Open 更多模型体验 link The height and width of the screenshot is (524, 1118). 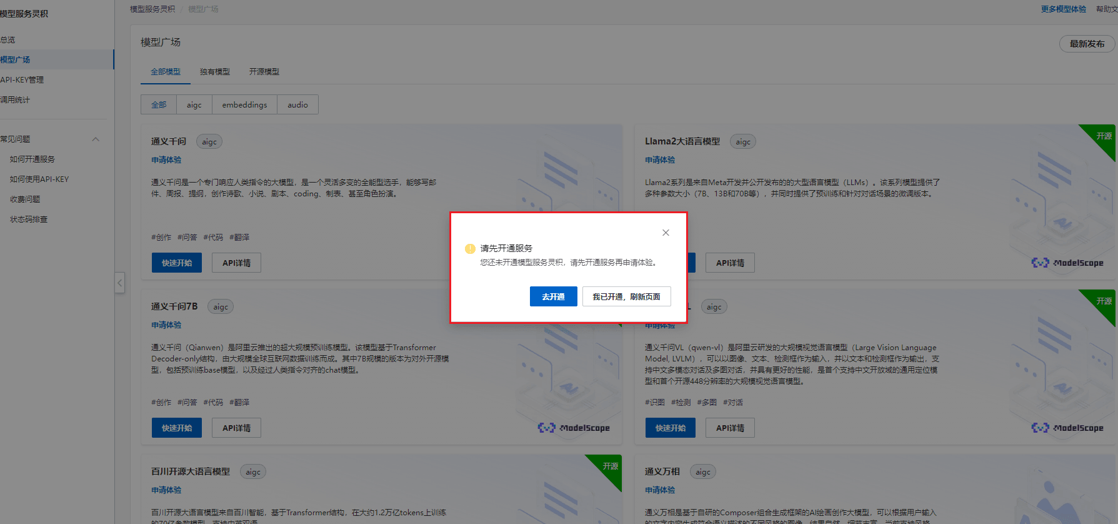[1064, 9]
